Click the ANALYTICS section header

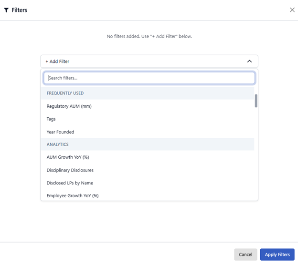(58, 144)
